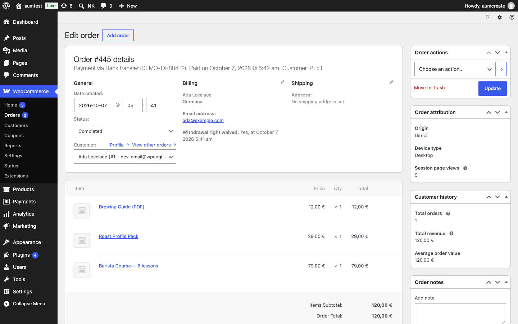518x324 pixels.
Task: Click the Add note text area
Action: click(460, 314)
